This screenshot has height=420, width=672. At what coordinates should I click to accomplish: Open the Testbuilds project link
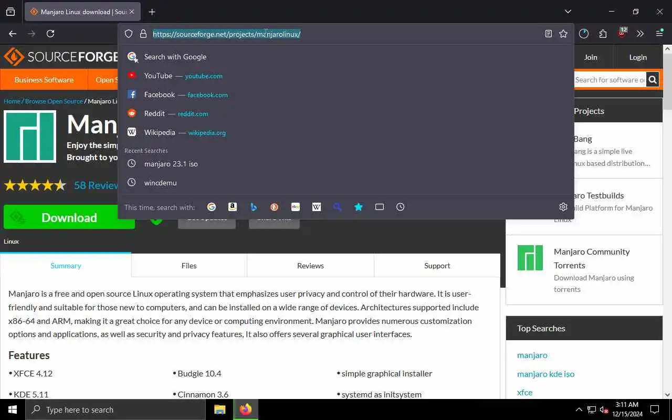tap(598, 195)
